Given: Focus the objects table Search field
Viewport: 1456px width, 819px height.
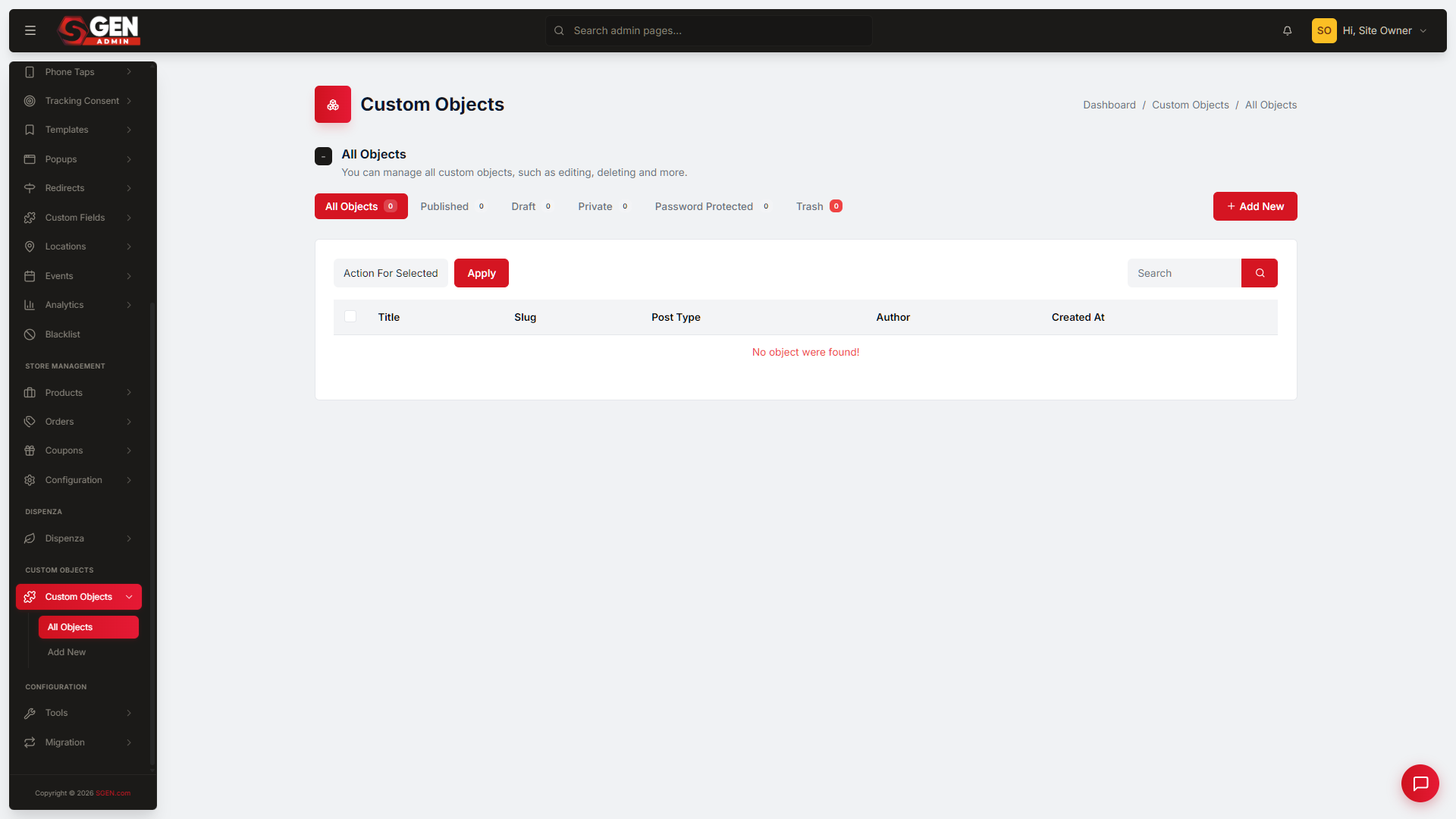Looking at the screenshot, I should pos(1185,273).
